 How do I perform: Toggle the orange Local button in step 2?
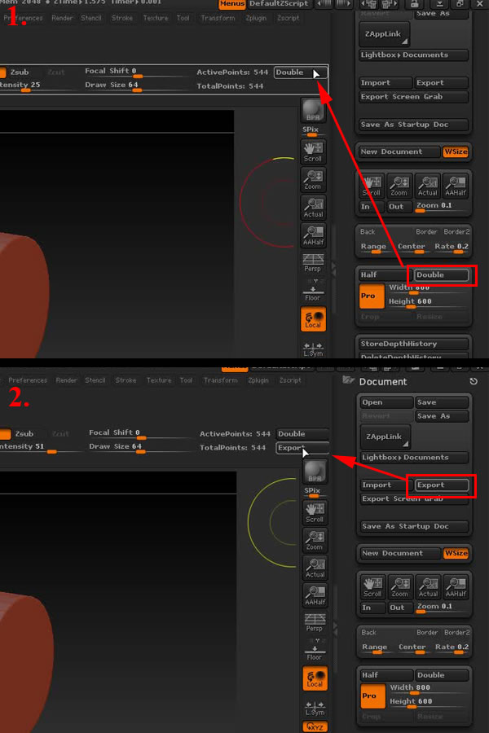coord(315,678)
